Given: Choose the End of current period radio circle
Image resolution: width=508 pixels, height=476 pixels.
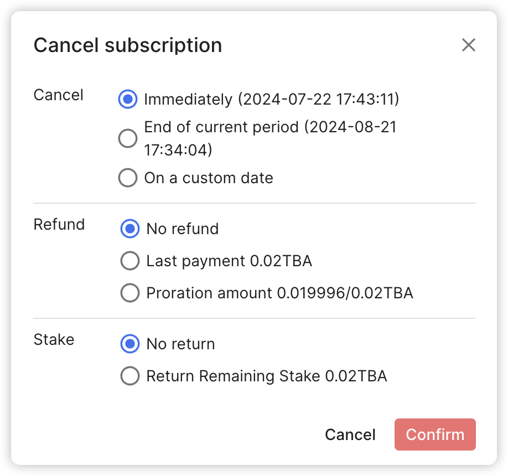Looking at the screenshot, I should (x=128, y=138).
